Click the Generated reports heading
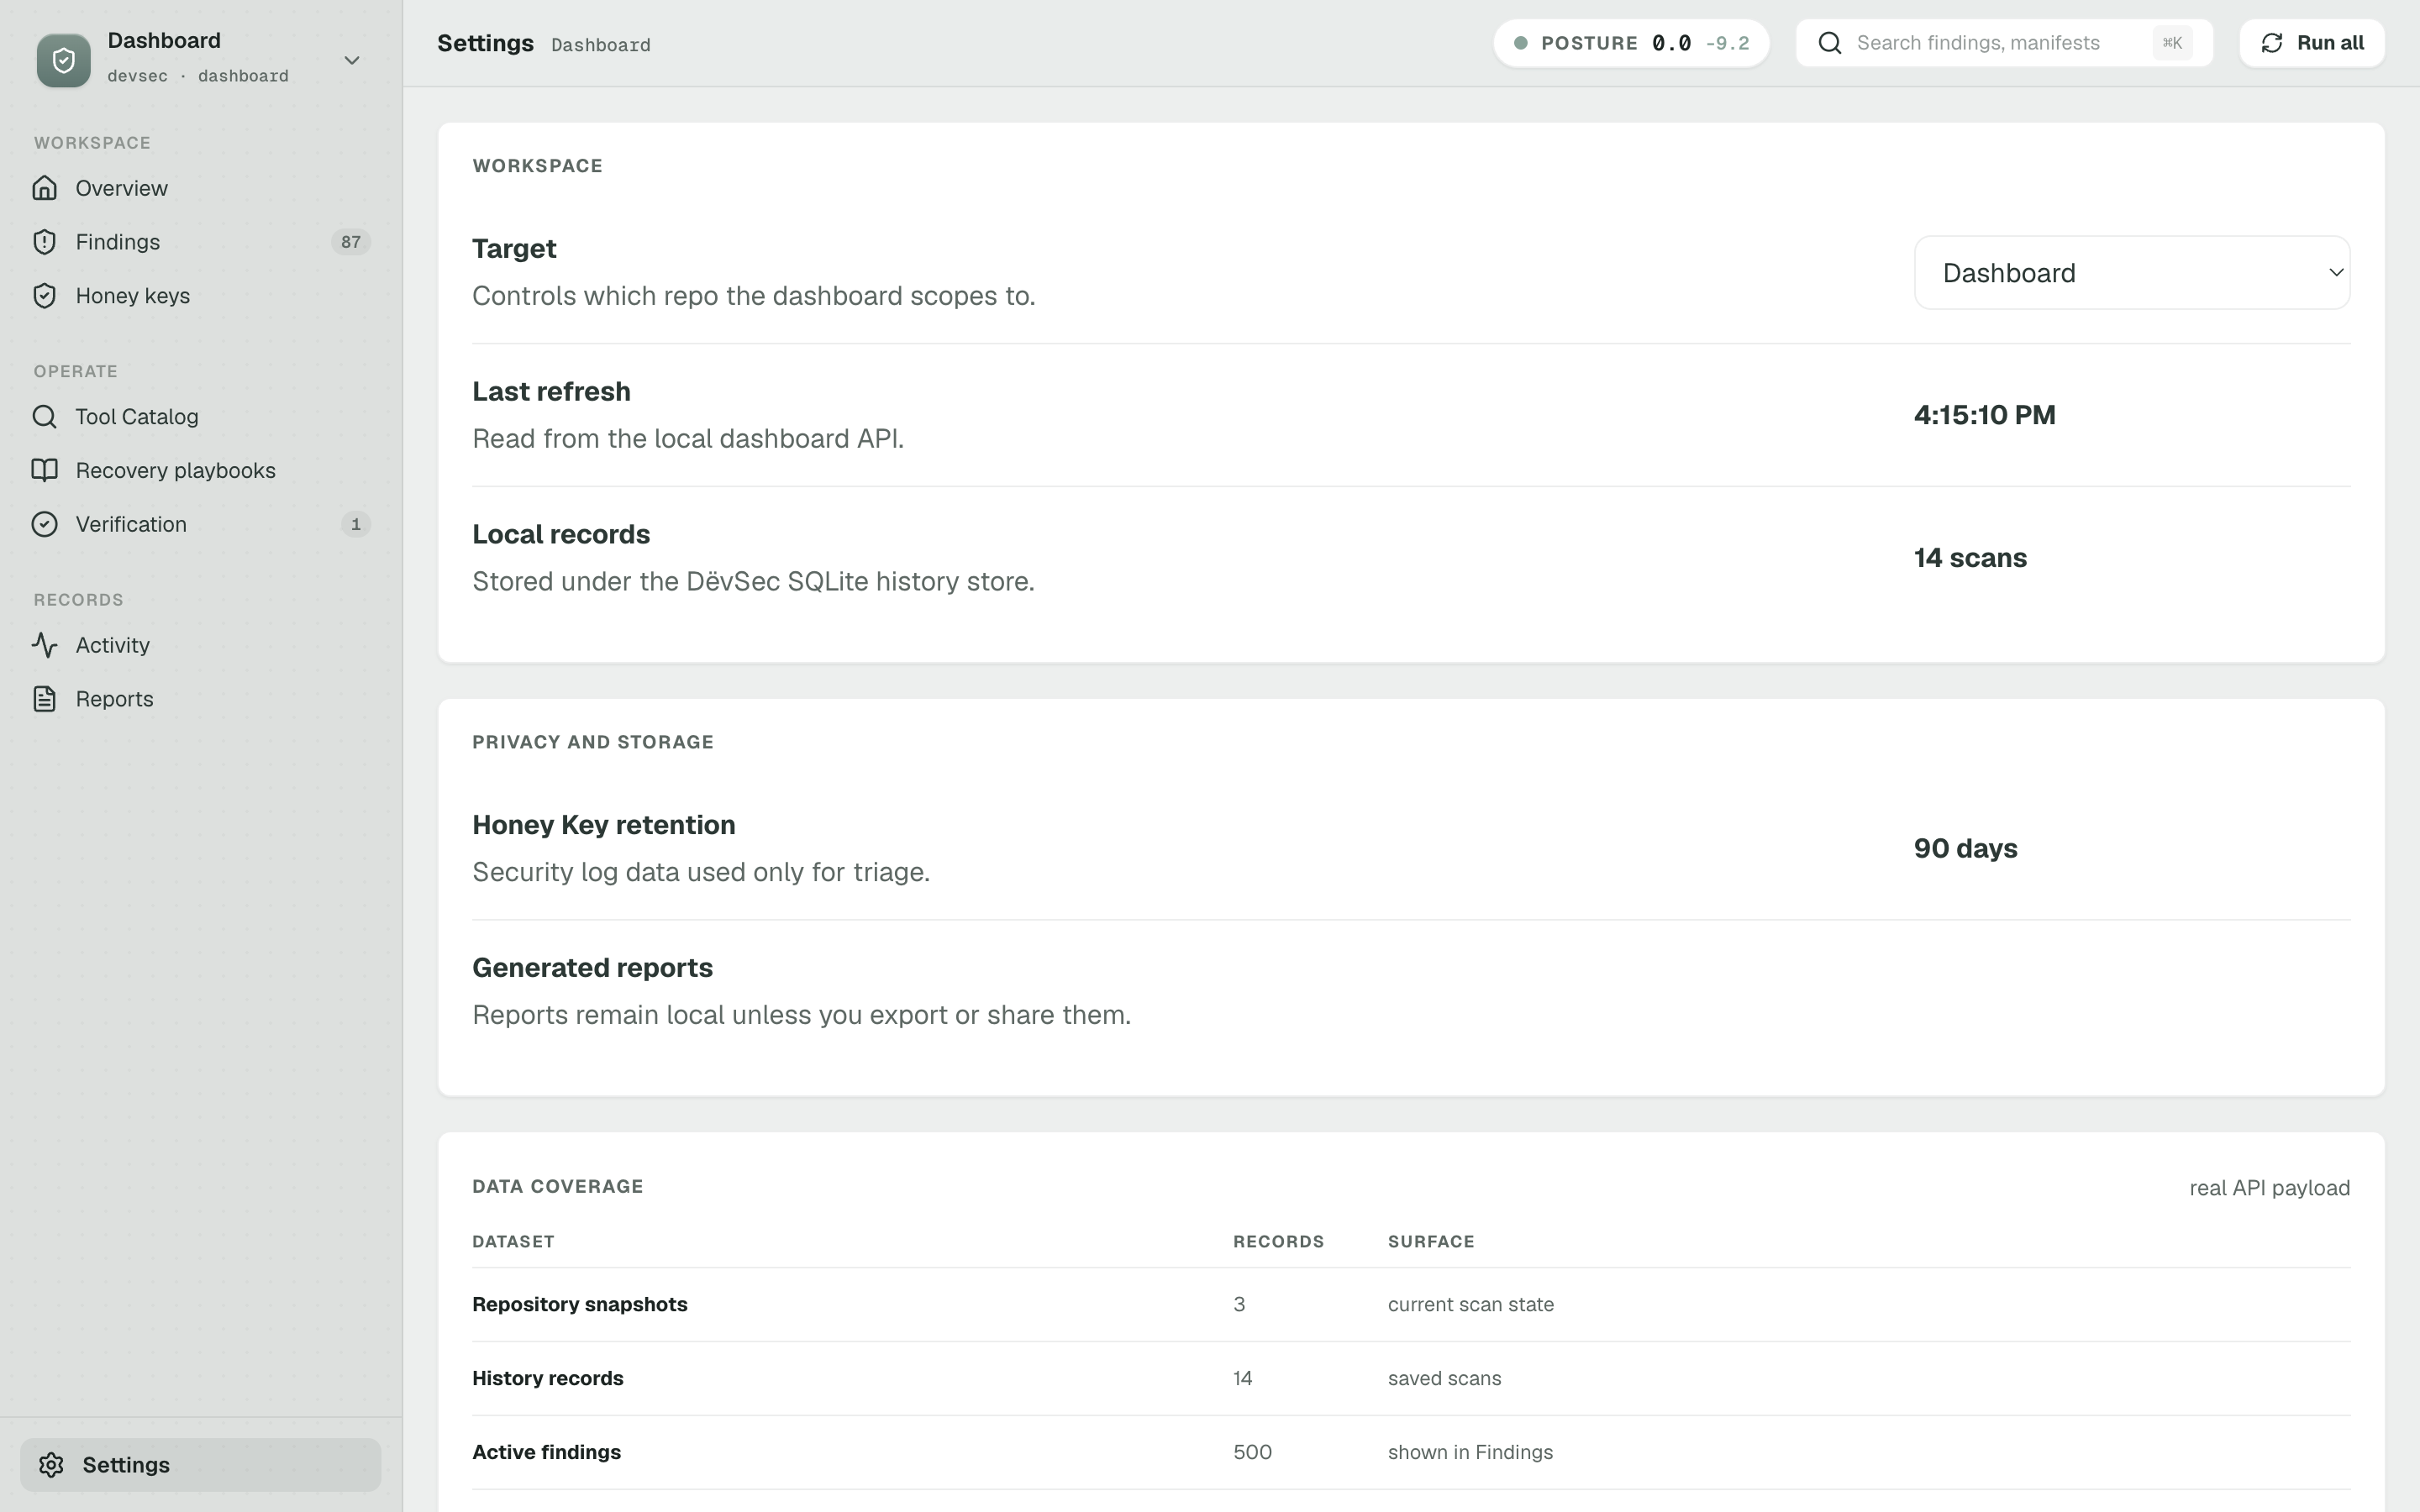This screenshot has height=1512, width=2420. (592, 968)
